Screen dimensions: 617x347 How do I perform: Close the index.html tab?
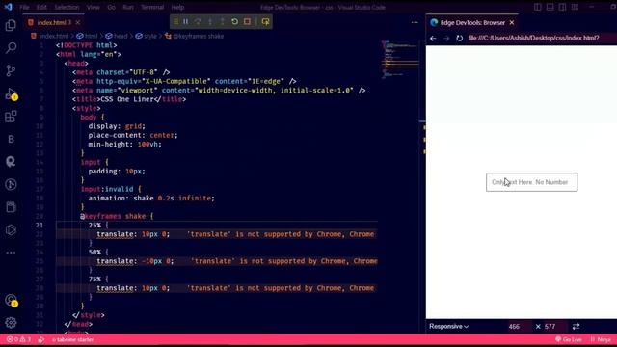pos(78,22)
